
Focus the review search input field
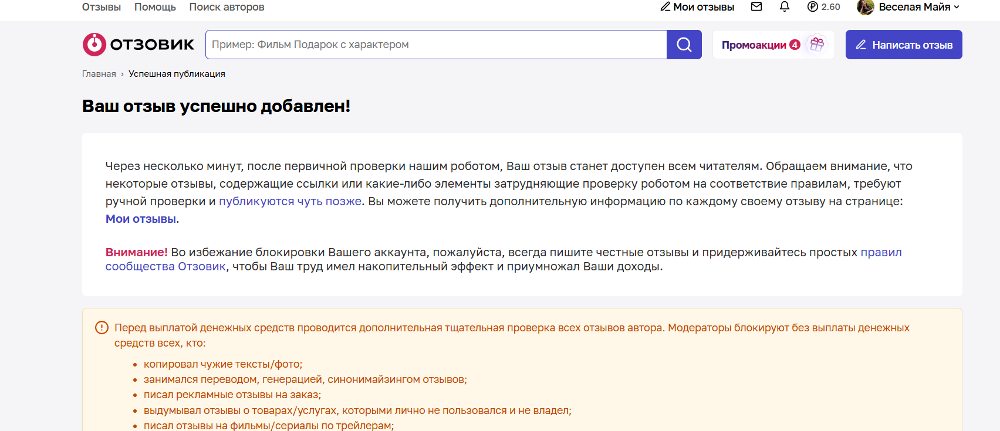pyautogui.click(x=436, y=45)
